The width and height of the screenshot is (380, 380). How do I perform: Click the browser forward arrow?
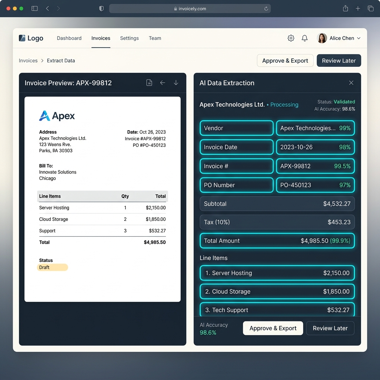tap(58, 9)
